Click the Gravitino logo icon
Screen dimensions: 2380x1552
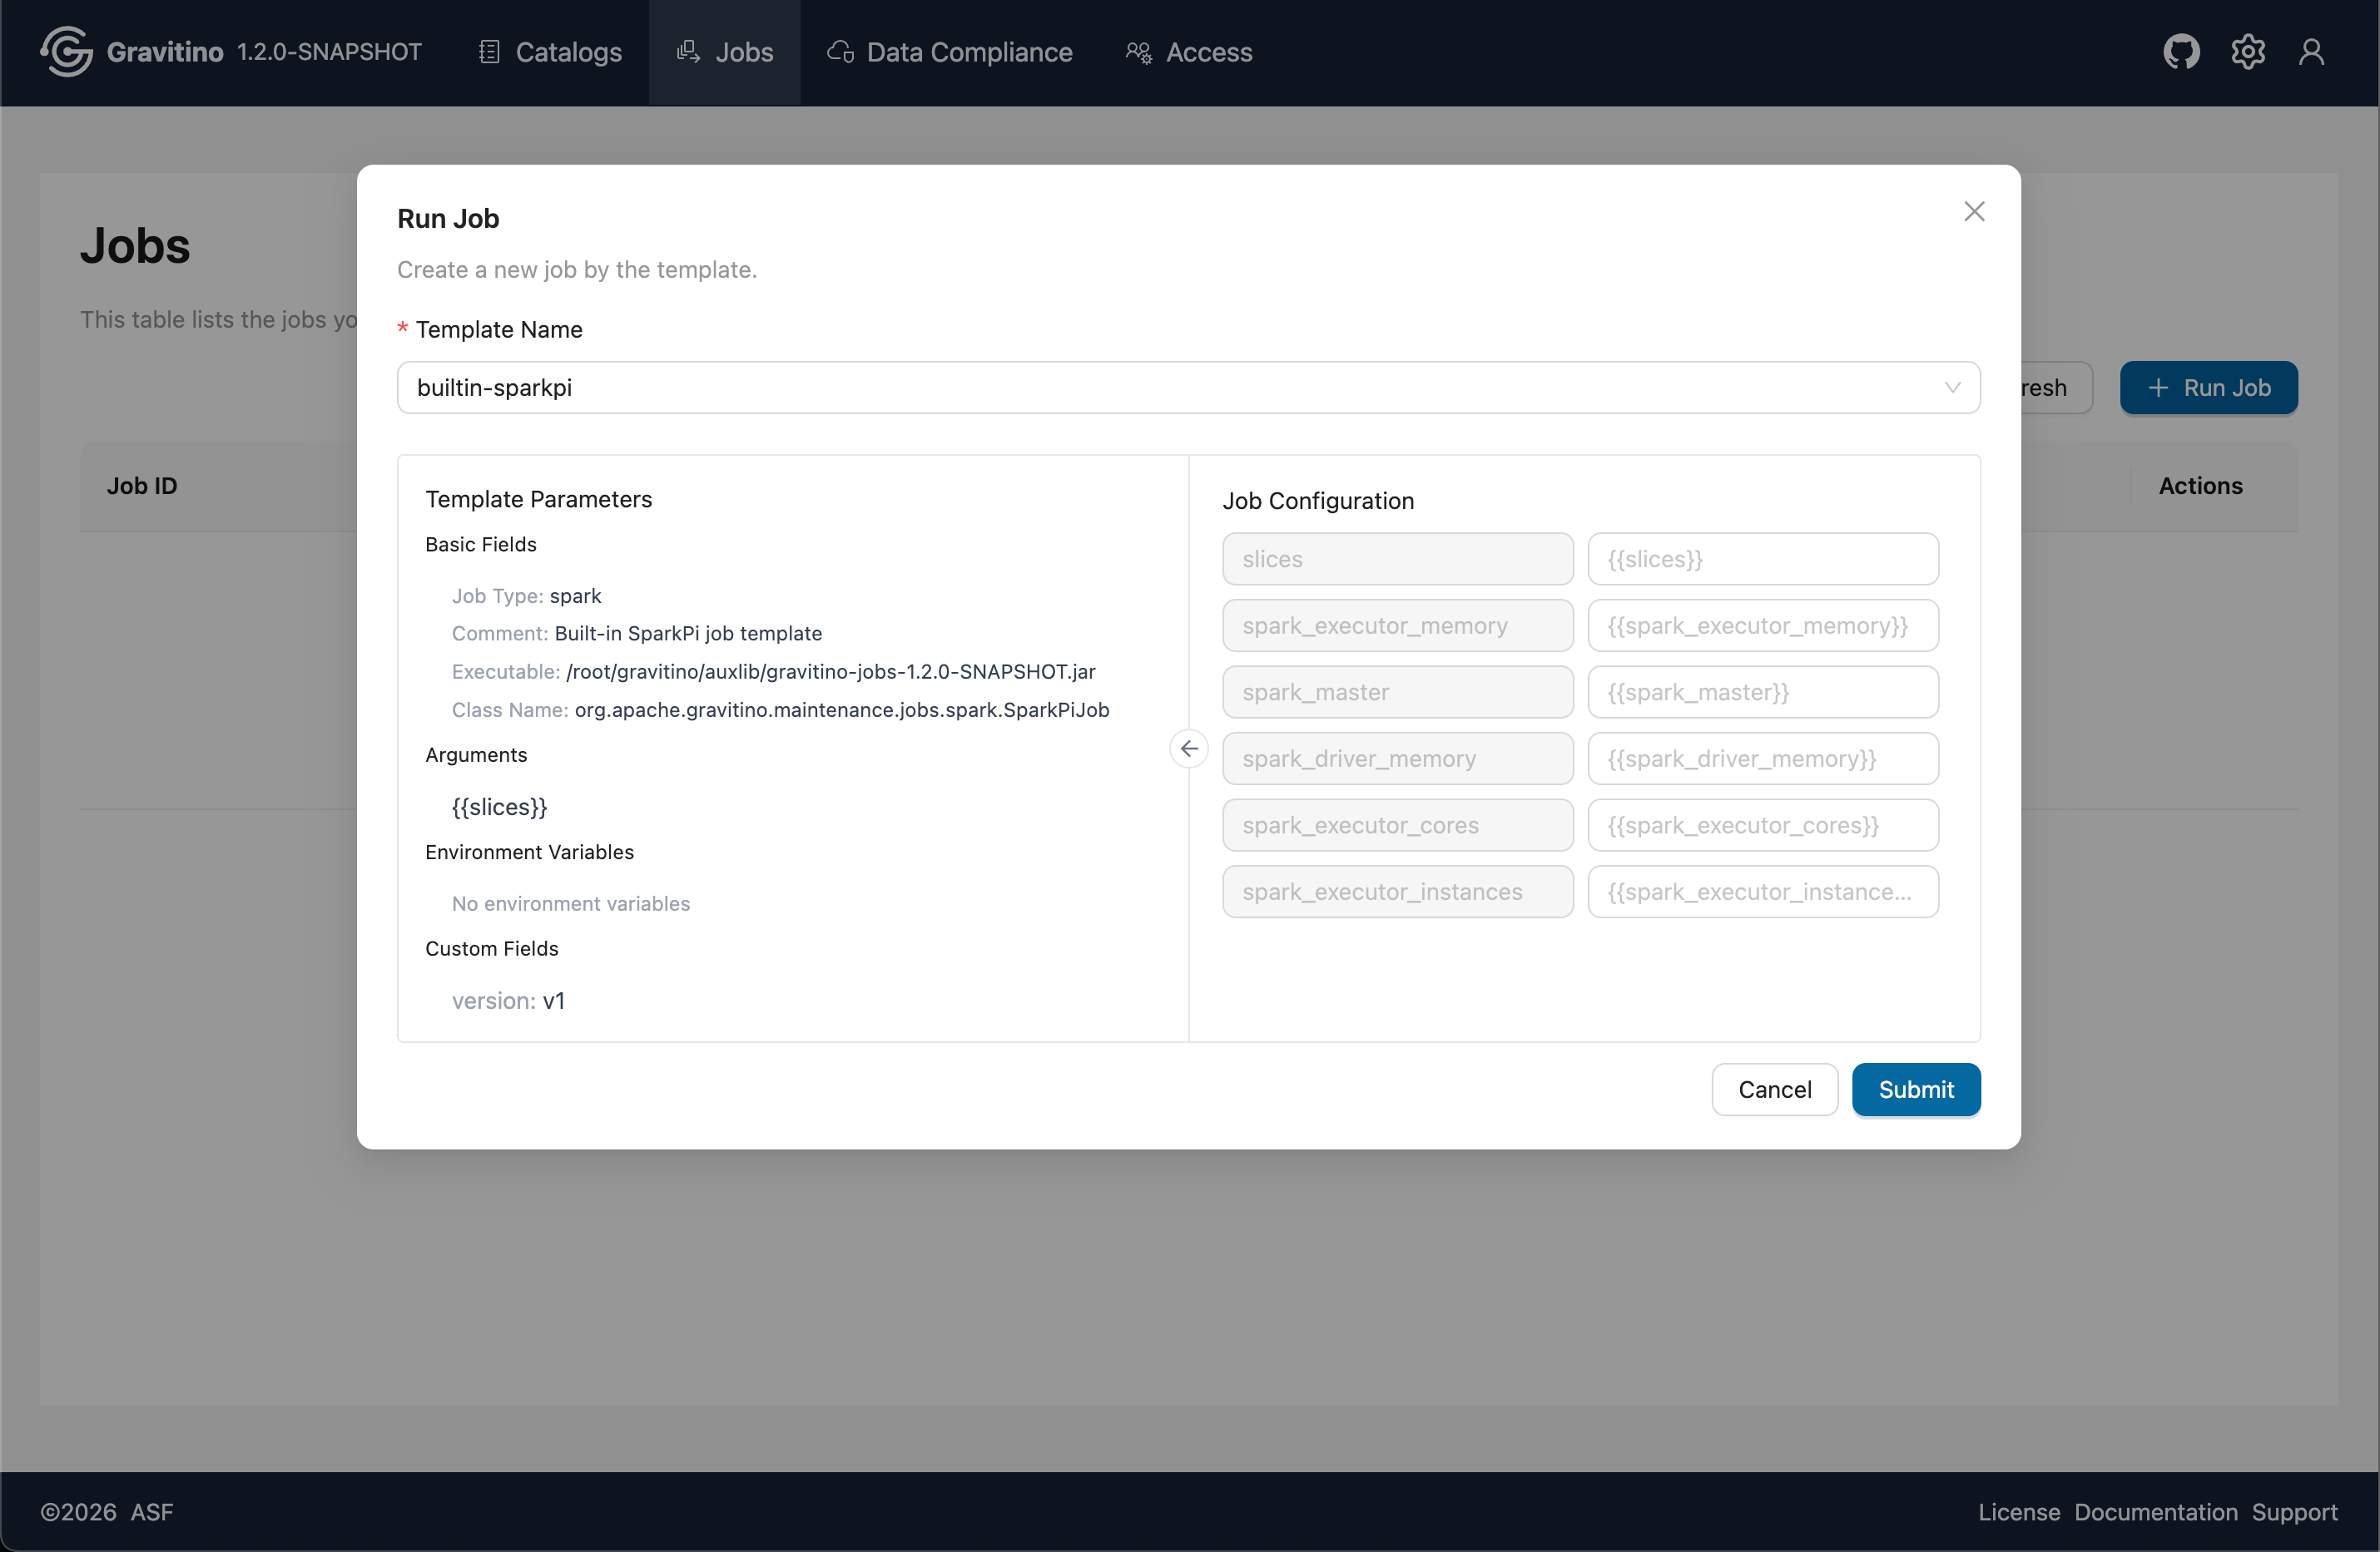tap(66, 52)
